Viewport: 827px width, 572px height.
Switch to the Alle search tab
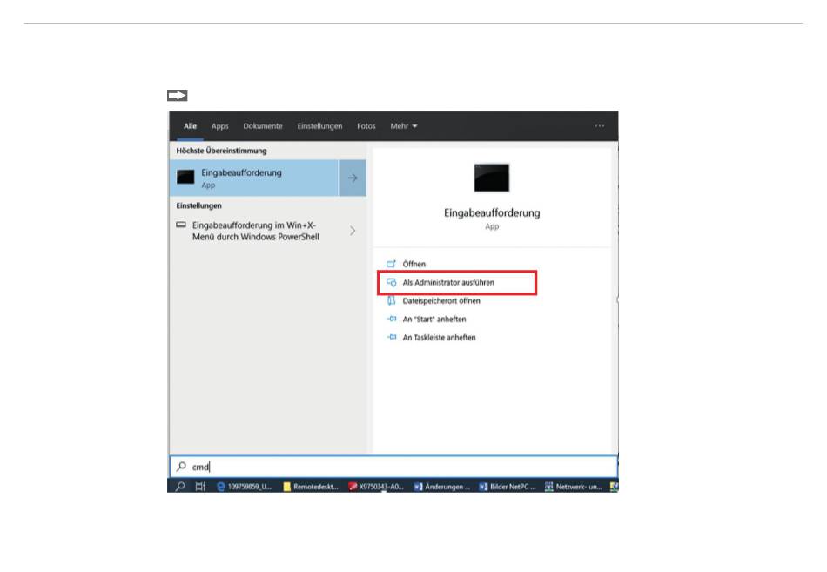click(x=190, y=126)
